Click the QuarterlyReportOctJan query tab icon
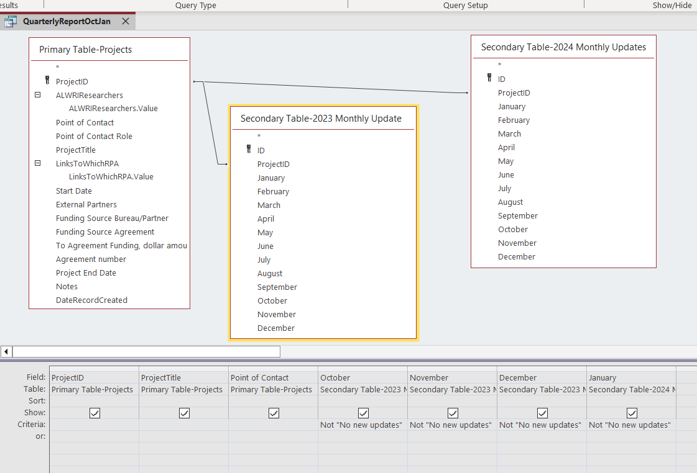The width and height of the screenshot is (697, 473). [10, 21]
